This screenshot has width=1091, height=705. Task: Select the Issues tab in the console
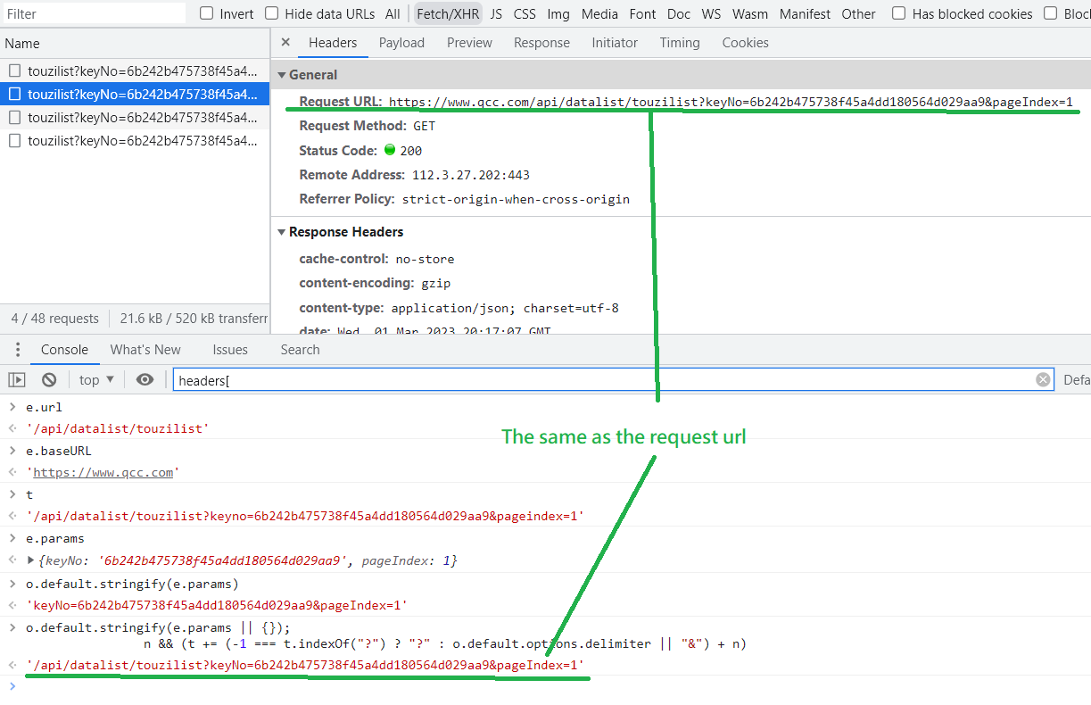(230, 349)
